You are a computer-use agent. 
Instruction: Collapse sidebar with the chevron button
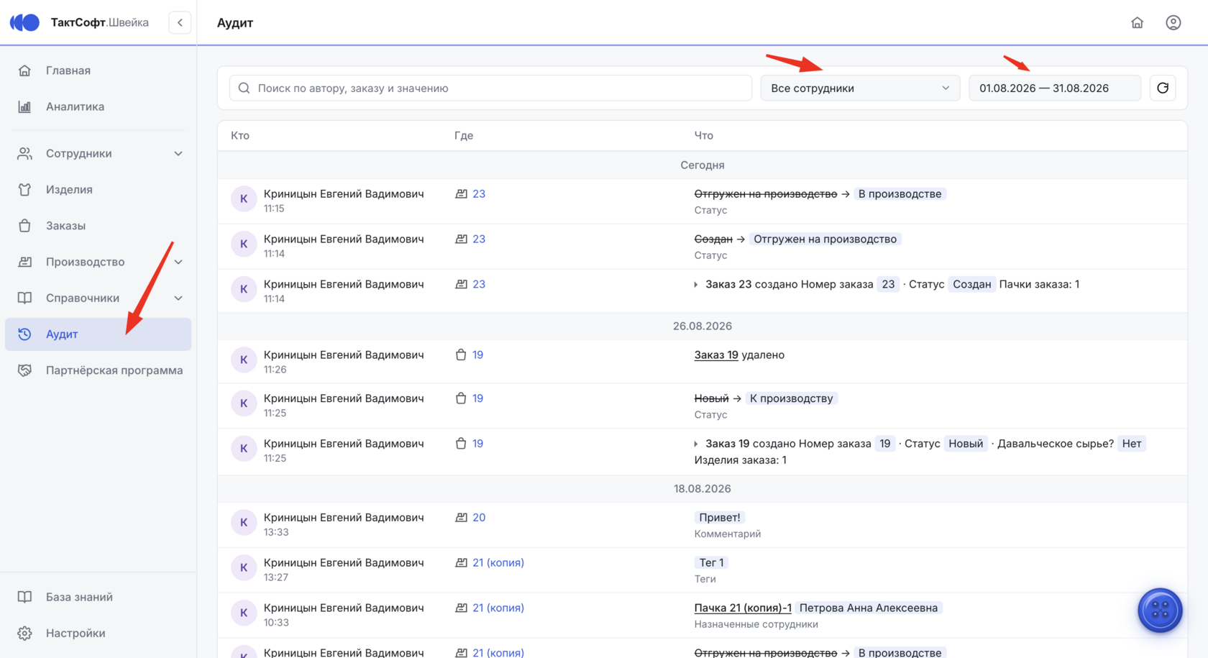pos(180,22)
